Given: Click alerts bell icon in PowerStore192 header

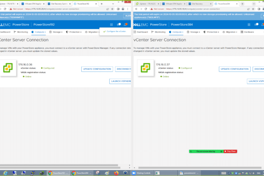Looking at the screenshot, I should [125, 24].
